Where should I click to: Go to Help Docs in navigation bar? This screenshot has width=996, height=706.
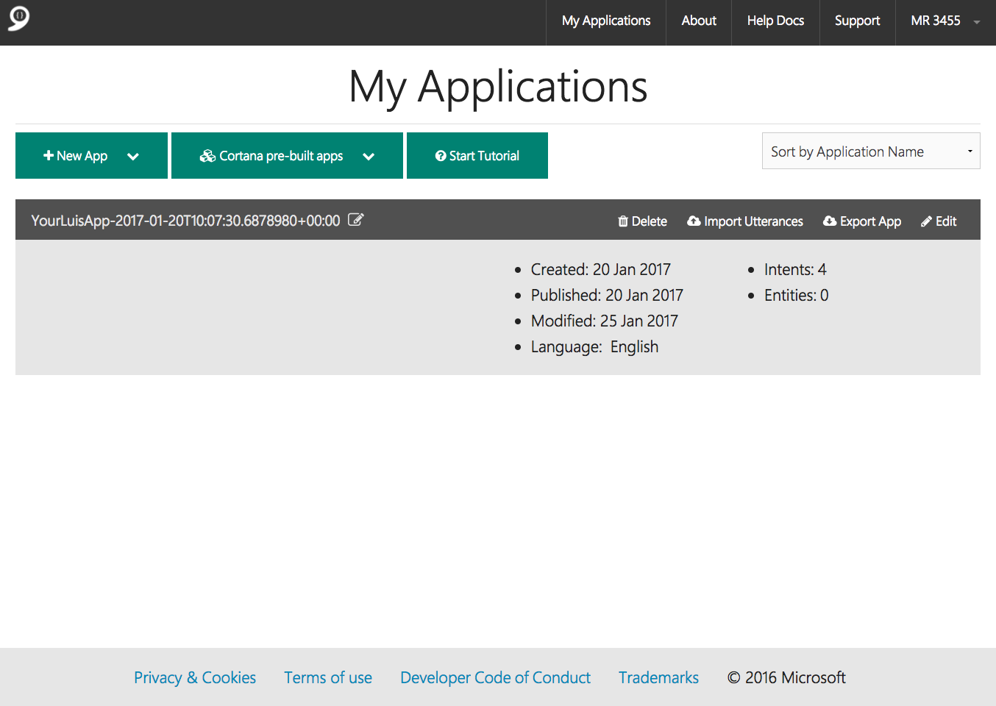coord(775,21)
